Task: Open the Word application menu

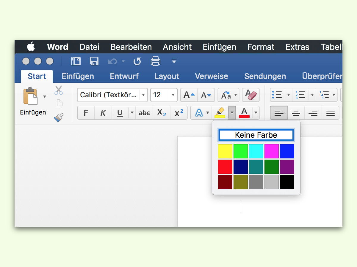Action: click(x=58, y=47)
